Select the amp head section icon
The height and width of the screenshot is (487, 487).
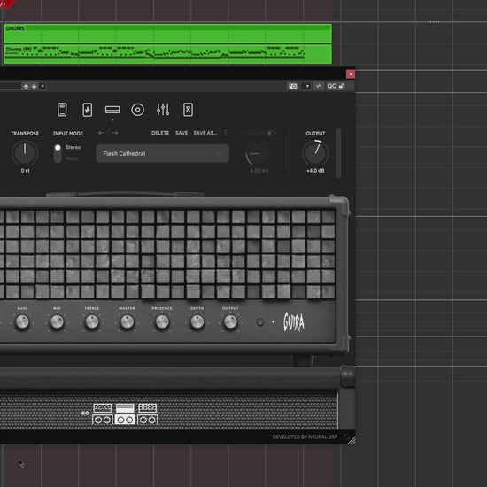[112, 110]
